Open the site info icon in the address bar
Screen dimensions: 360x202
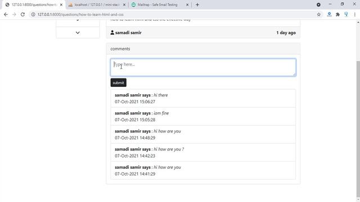[x=33, y=15]
